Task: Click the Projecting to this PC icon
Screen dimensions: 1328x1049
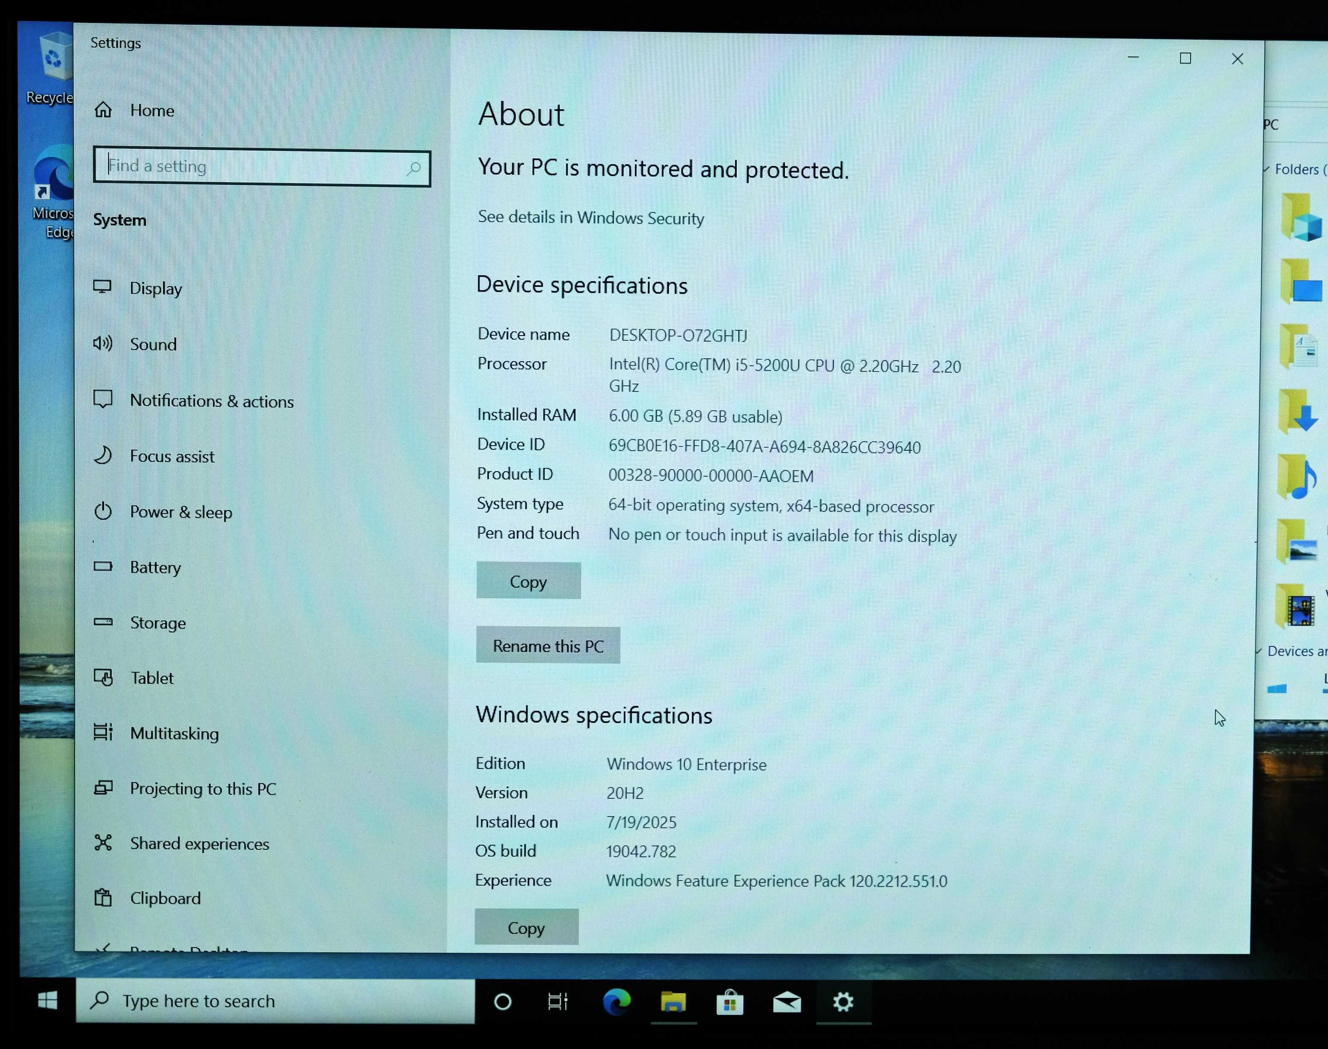Action: click(x=102, y=787)
